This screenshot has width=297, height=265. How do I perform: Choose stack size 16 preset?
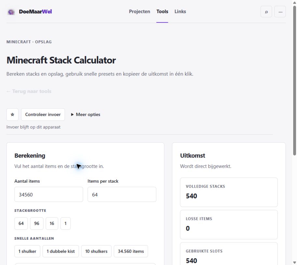coord(52,223)
